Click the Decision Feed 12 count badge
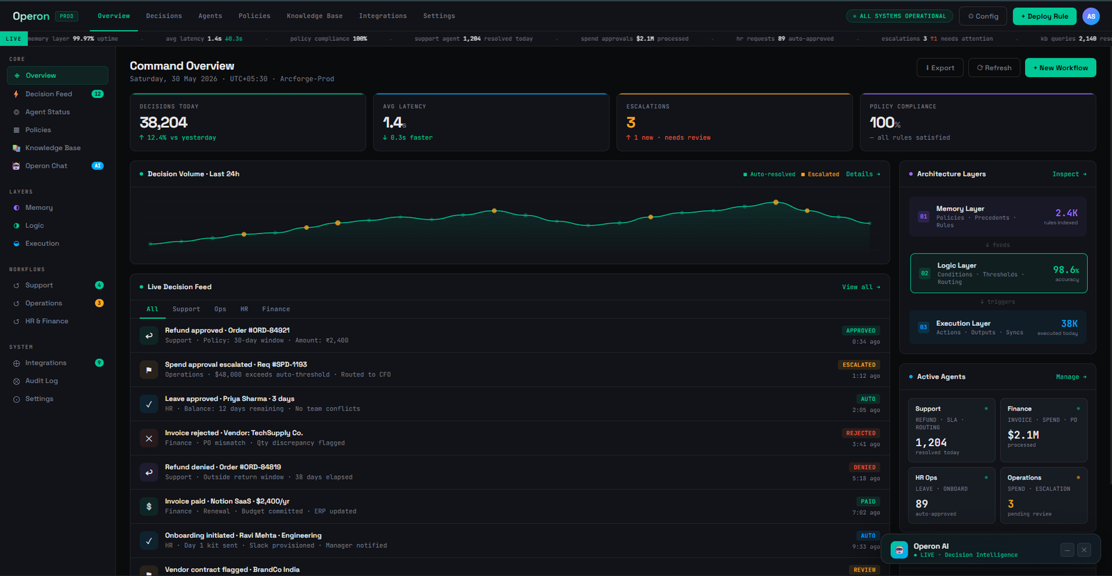The height and width of the screenshot is (576, 1112). click(x=97, y=94)
